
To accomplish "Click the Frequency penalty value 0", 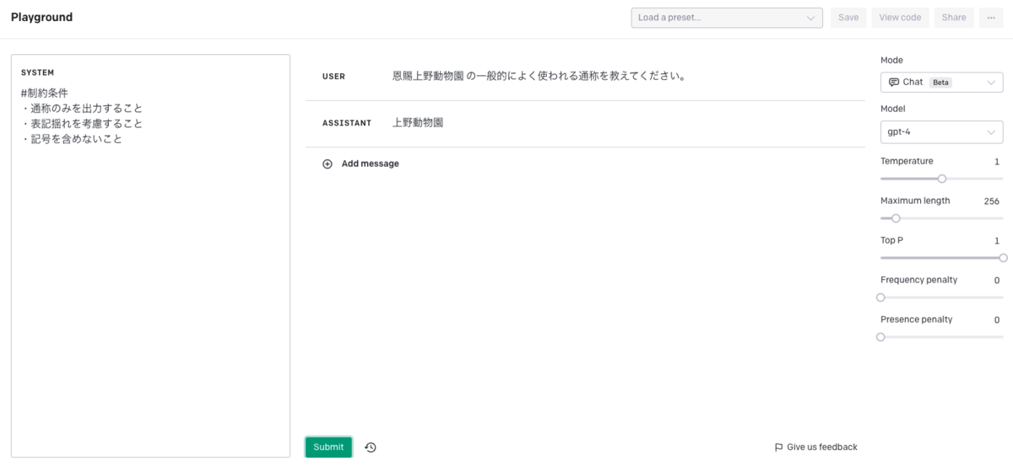I will coord(997,281).
